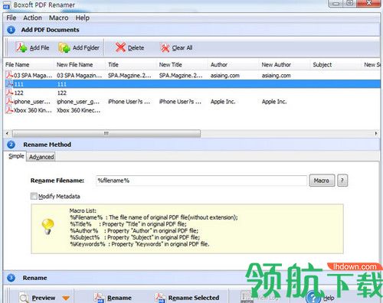Click the Delete red X icon
383x303 pixels.
coord(120,47)
